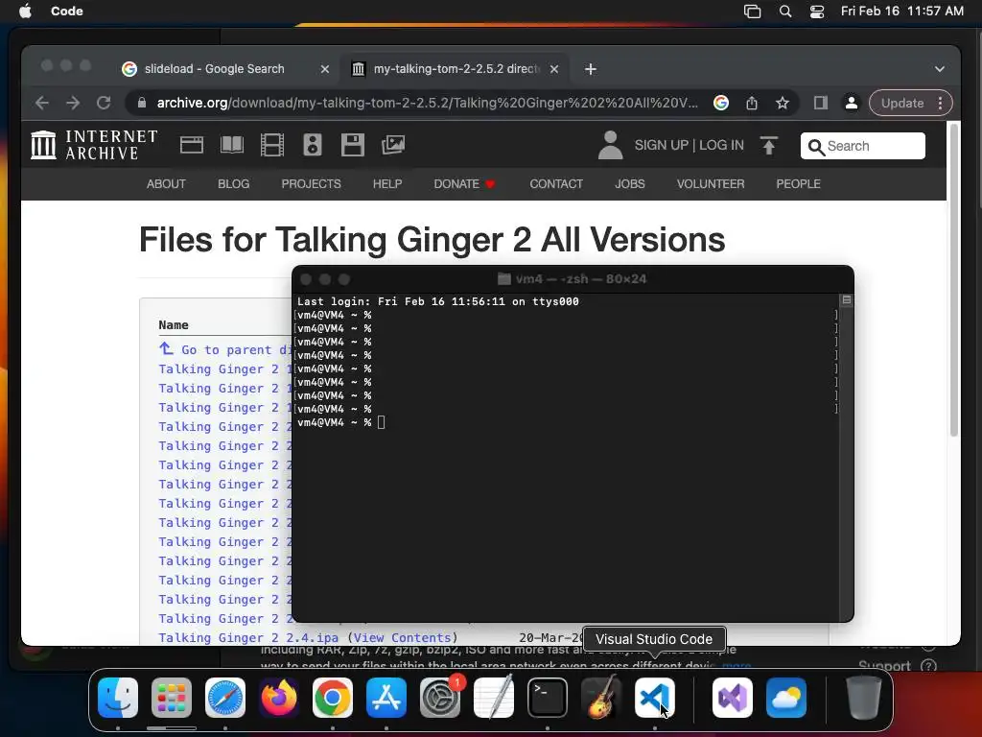982x737 pixels.
Task: Open Launchpad in the dock
Action: [x=172, y=698]
